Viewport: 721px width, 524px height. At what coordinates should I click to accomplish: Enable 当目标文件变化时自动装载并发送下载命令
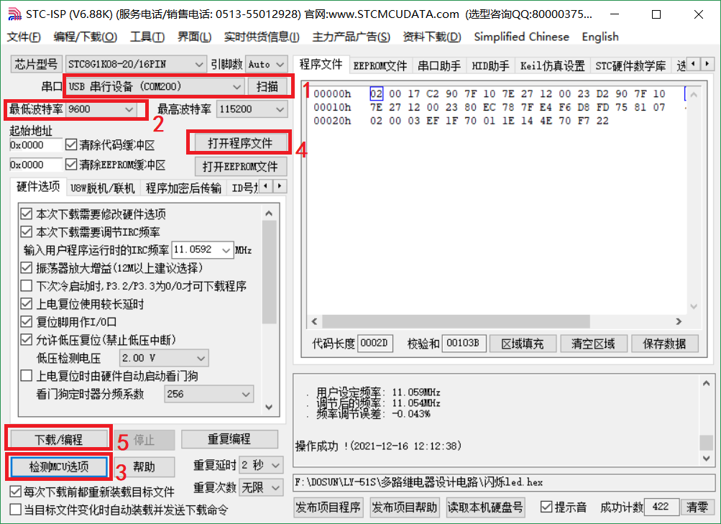15,510
